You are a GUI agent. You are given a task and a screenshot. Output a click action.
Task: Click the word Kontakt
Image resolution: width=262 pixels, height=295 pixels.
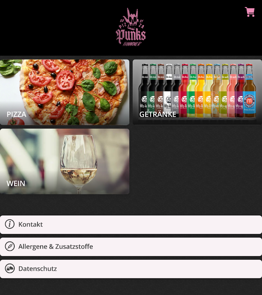31,224
